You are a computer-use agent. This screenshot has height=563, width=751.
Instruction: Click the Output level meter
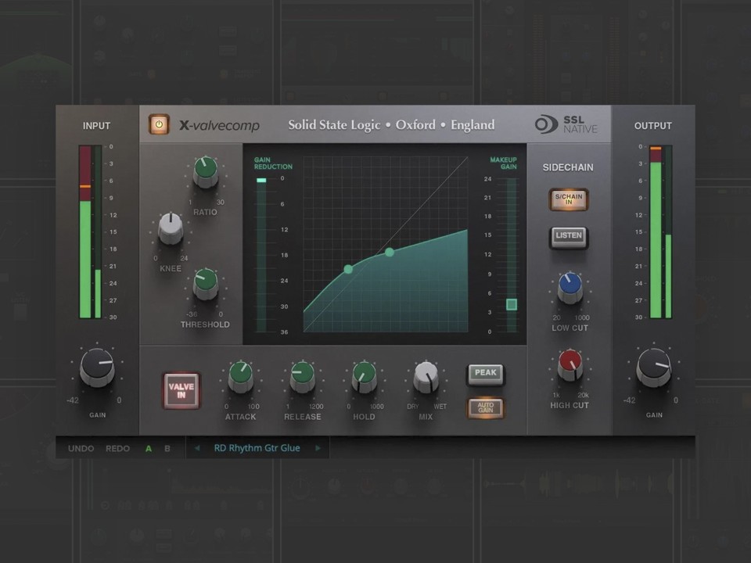pos(660,231)
